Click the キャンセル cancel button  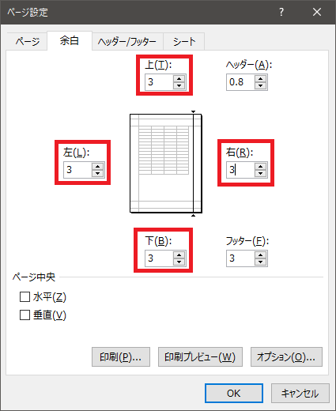[300, 393]
